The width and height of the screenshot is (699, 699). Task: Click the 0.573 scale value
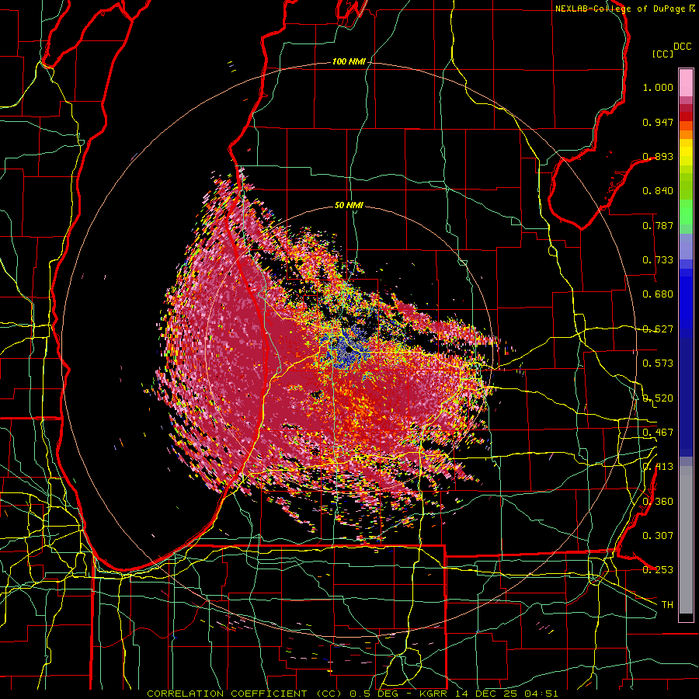[x=658, y=363]
